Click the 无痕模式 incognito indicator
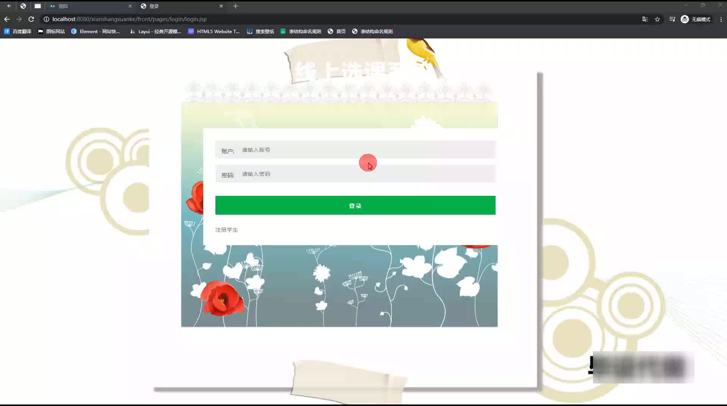Screen dimensions: 727x406 (x=696, y=19)
